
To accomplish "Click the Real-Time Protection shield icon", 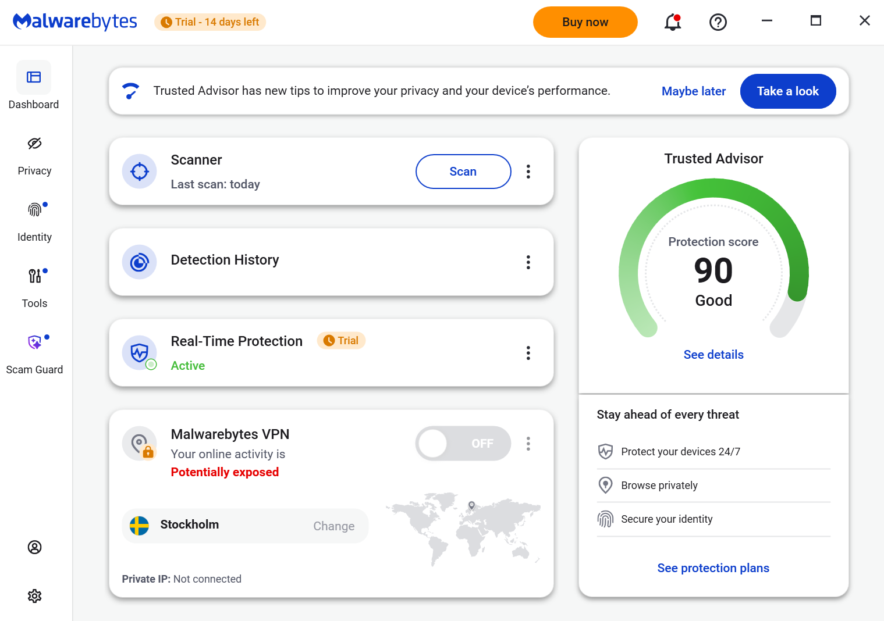I will [139, 353].
